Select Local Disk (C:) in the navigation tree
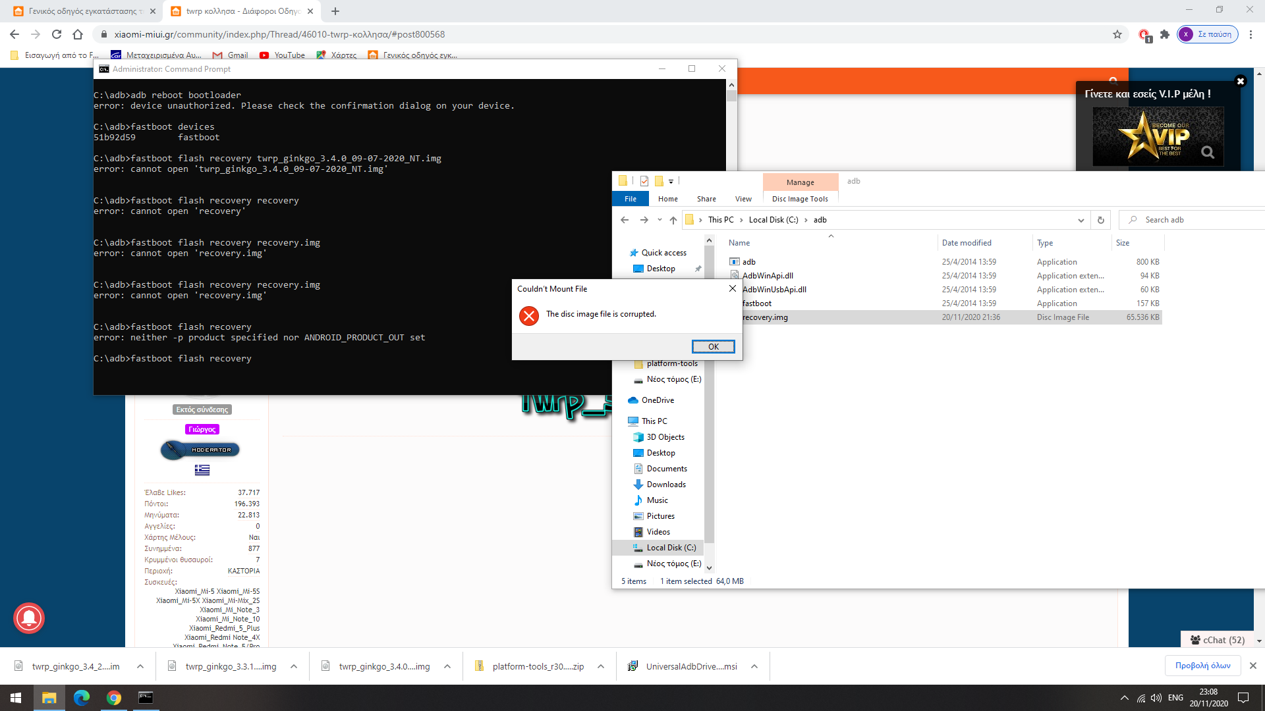The height and width of the screenshot is (711, 1265). click(671, 548)
